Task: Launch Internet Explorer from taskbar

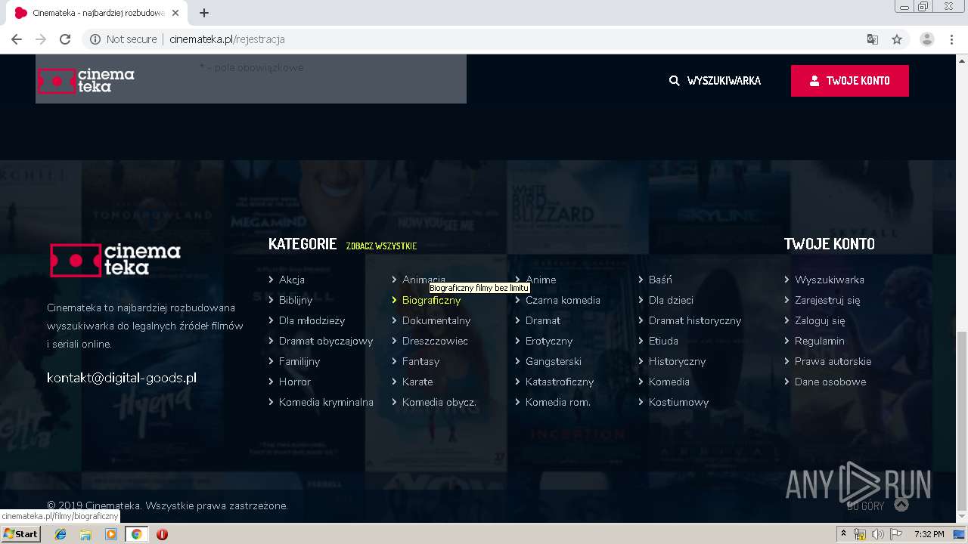Action: pos(60,534)
